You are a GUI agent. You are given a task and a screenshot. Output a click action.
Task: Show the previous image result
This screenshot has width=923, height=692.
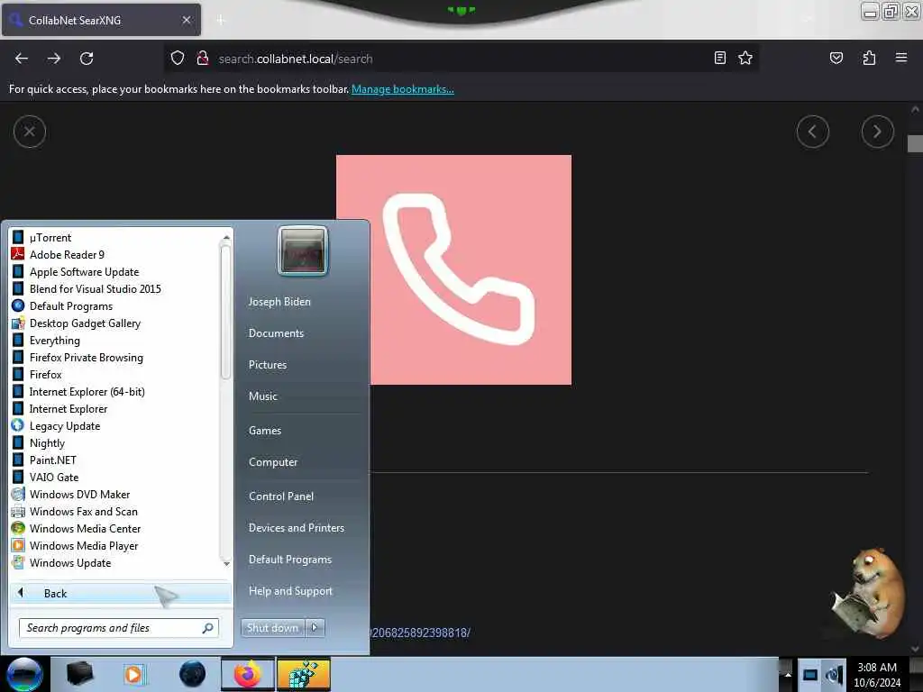coord(812,132)
